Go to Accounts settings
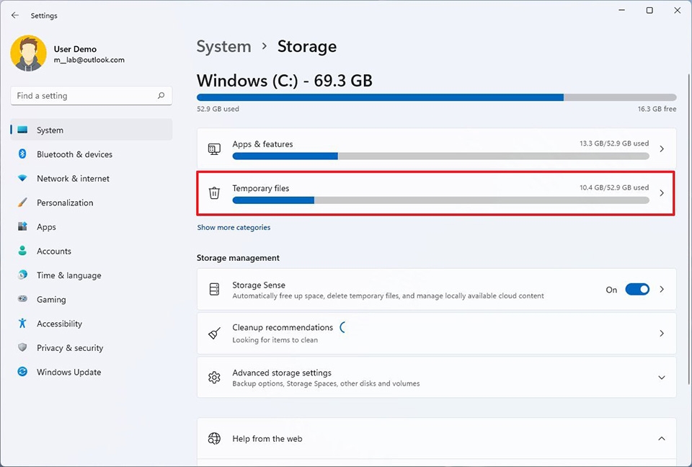This screenshot has height=467, width=692. tap(56, 251)
